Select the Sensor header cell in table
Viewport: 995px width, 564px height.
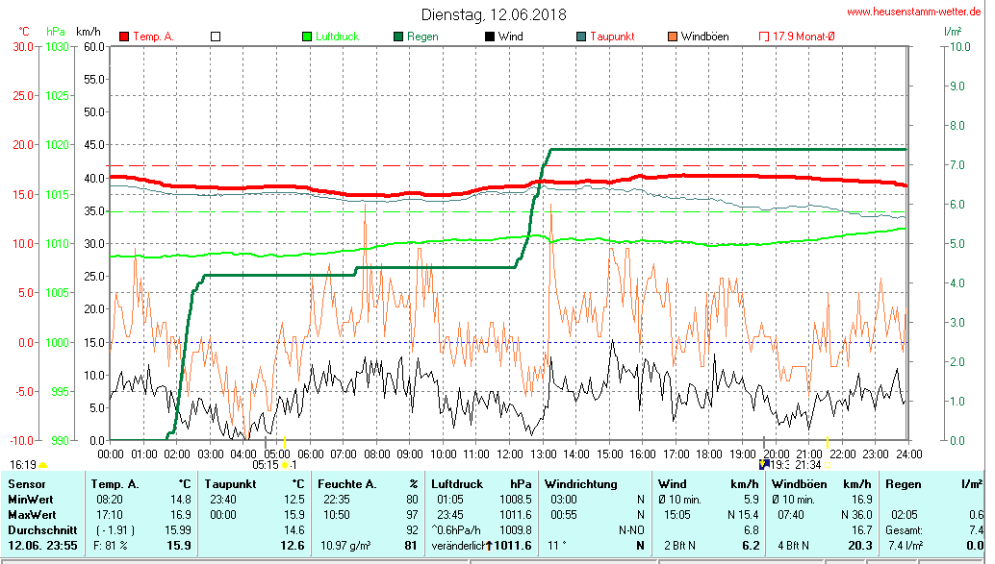[26, 483]
